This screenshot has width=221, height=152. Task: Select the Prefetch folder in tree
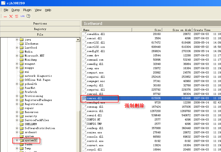click(x=31, y=92)
